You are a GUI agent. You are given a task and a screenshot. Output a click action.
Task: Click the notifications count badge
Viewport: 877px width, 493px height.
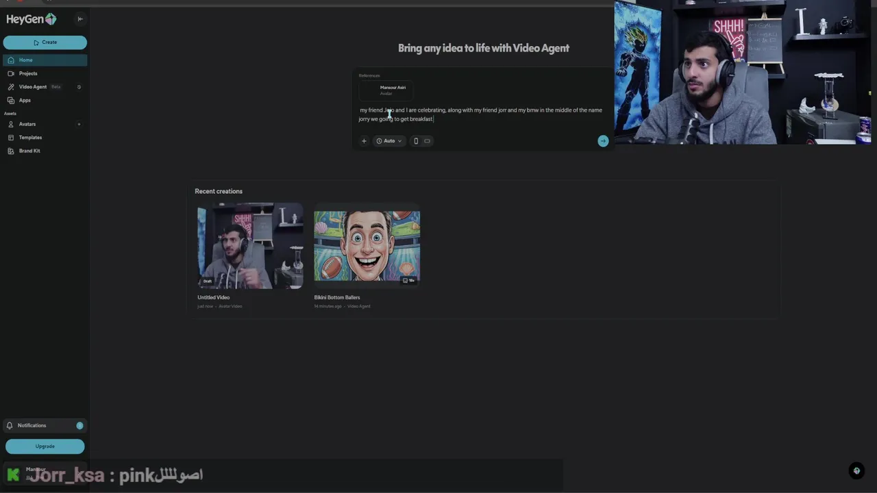tap(79, 426)
